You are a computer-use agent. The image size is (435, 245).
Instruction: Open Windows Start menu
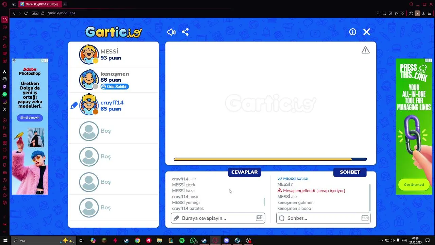[x=5, y=241]
